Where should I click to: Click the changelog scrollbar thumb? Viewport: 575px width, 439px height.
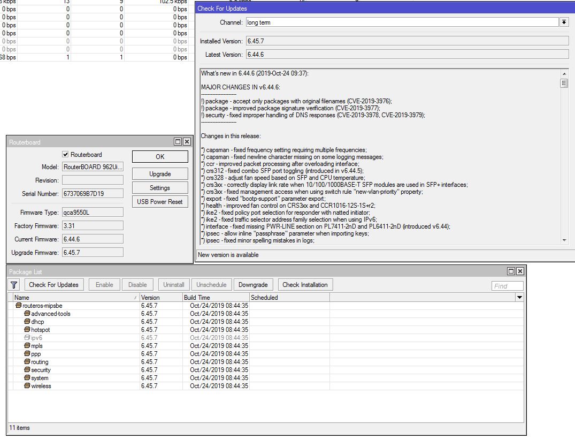(564, 84)
